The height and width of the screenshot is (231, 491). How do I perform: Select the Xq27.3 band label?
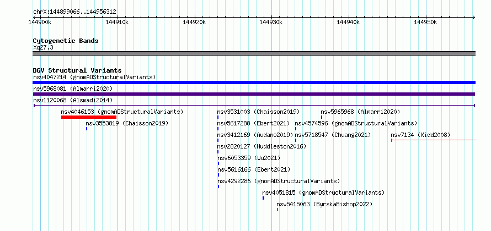[x=43, y=47]
